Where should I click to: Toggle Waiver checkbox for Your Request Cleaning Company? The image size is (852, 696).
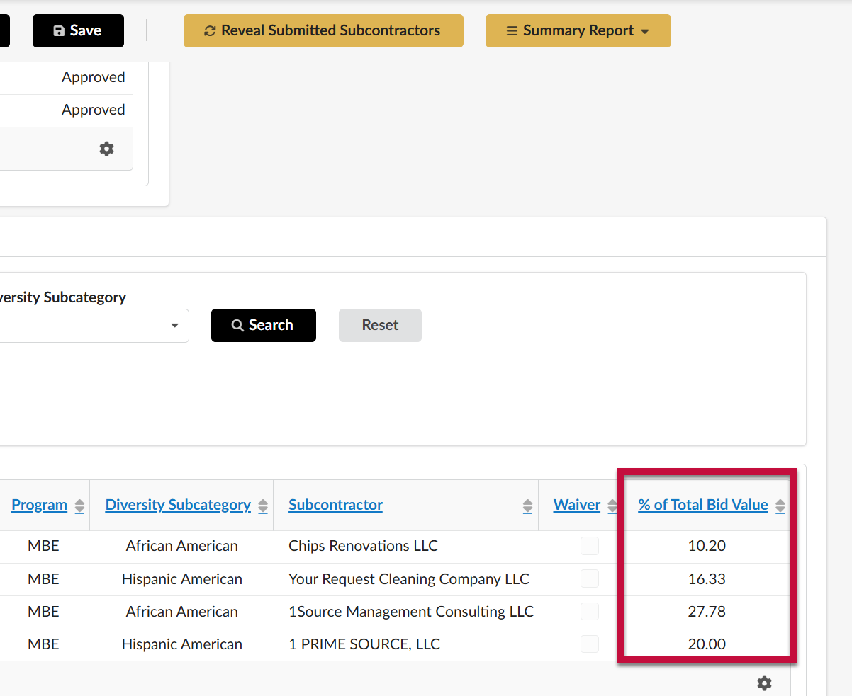[590, 578]
